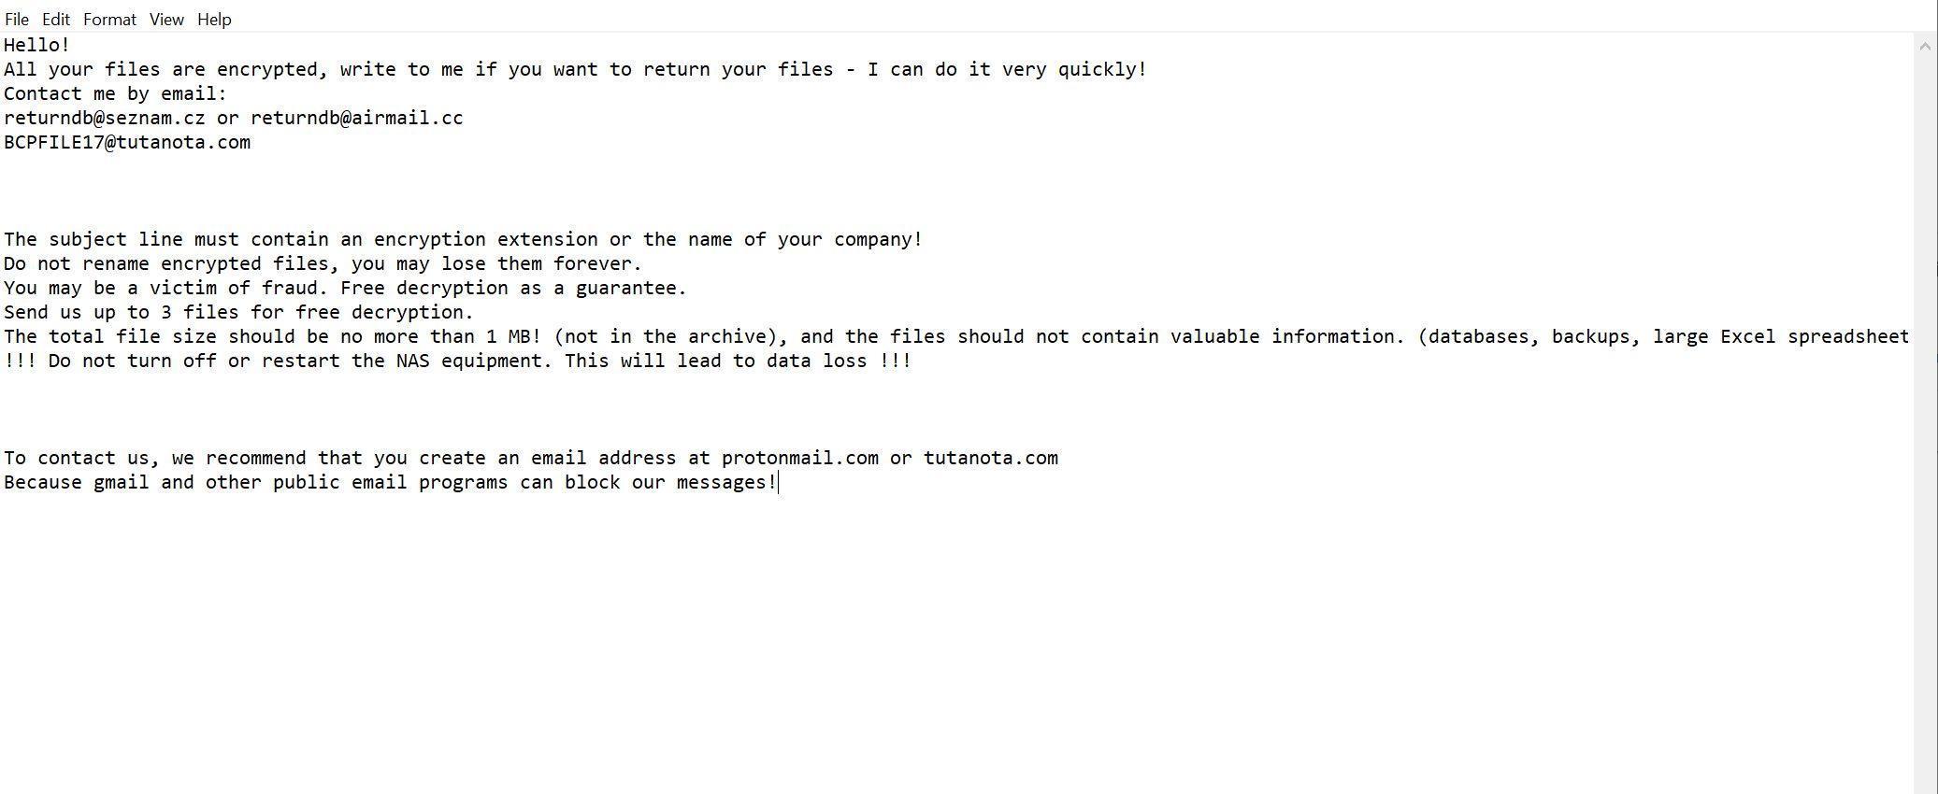Screen dimensions: 1938x794
Task: Open the Edit menu
Action: (x=56, y=20)
